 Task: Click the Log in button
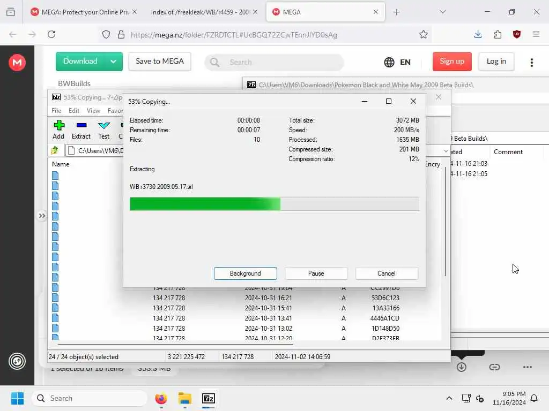click(x=496, y=62)
